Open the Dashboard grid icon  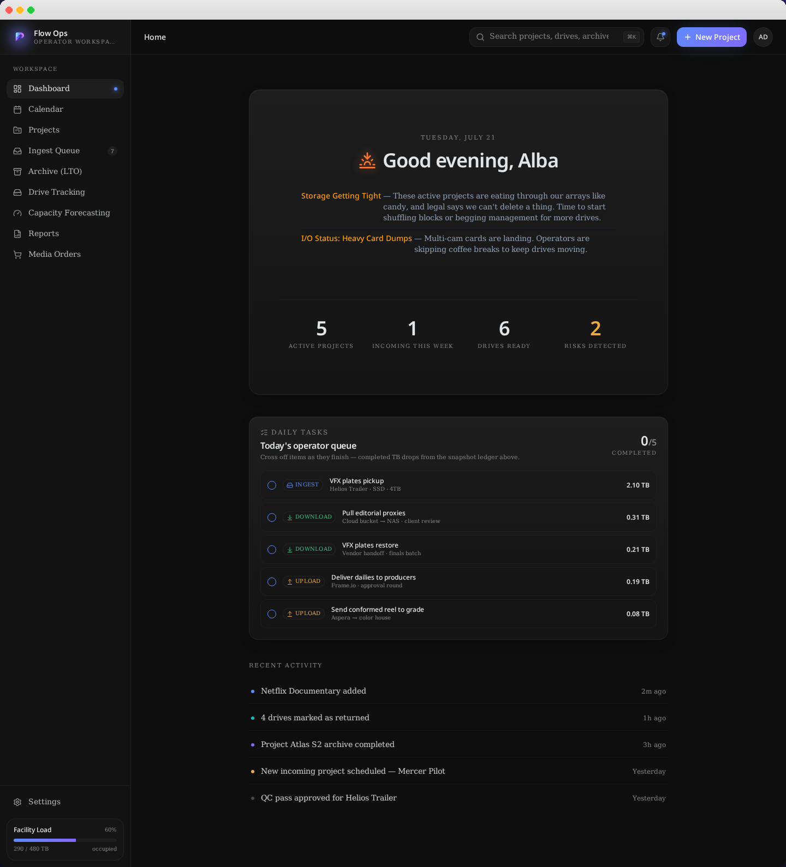(17, 89)
